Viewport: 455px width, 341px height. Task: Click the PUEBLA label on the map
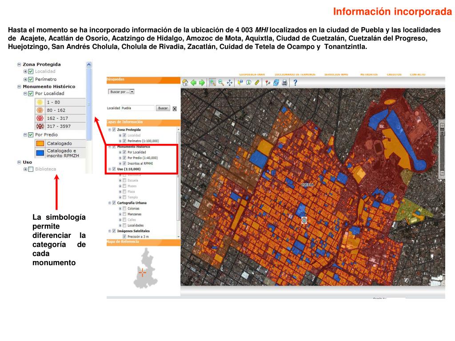[307, 185]
